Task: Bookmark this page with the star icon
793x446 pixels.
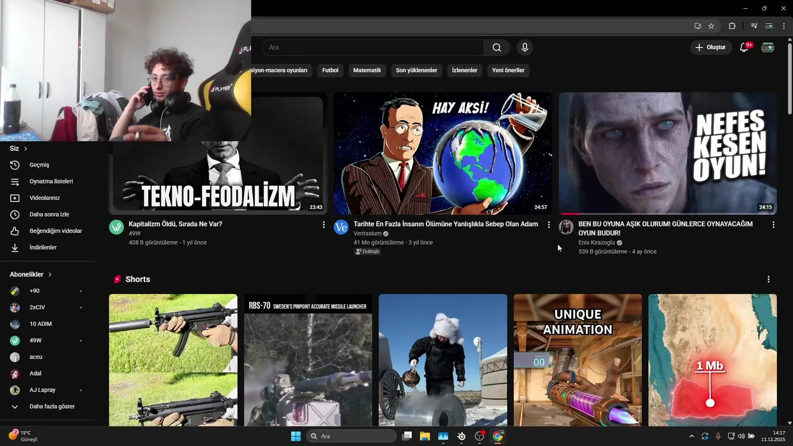Action: click(711, 26)
